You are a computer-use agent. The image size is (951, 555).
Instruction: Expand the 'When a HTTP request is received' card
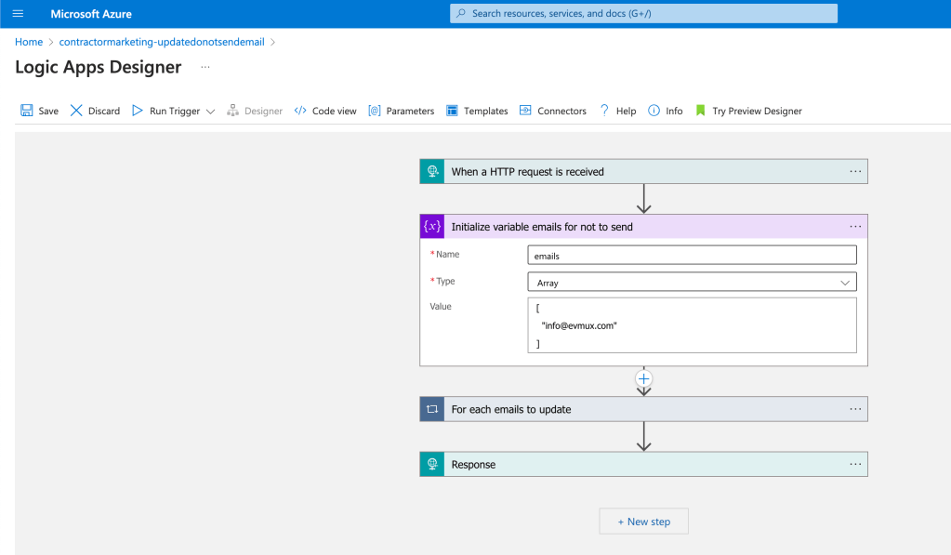[x=643, y=172]
